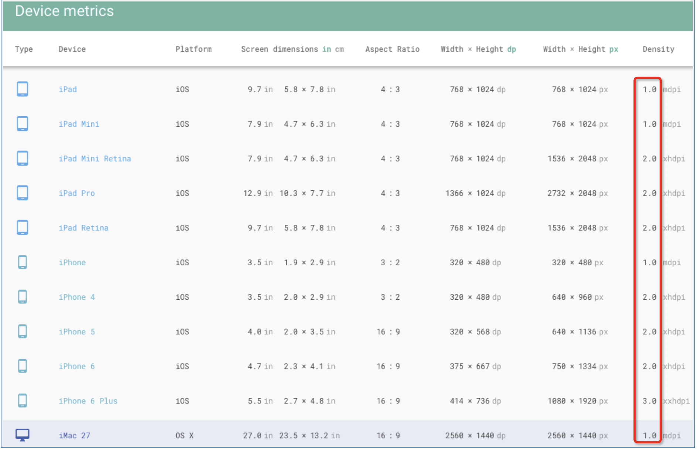Click the phone icon in the iPhone row
The height and width of the screenshot is (451, 698).
tap(23, 262)
